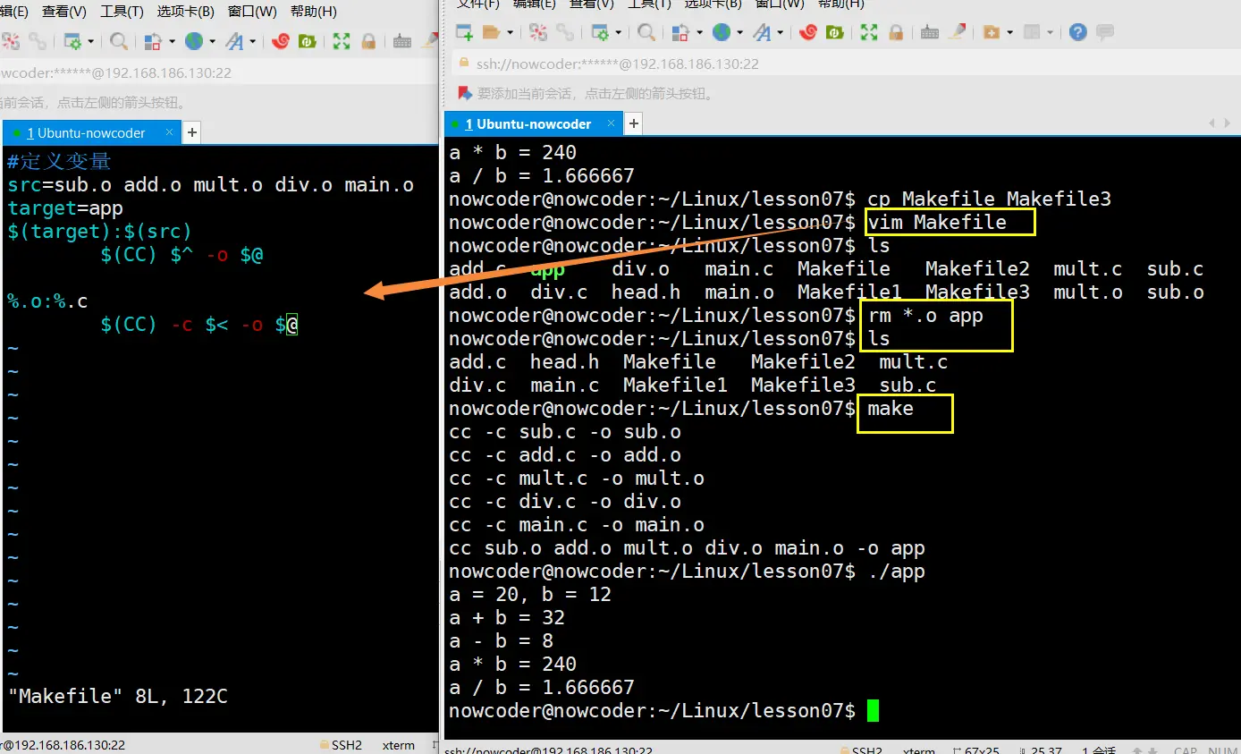The height and width of the screenshot is (754, 1241).
Task: Toggle full screen icon in left window
Action: click(341, 41)
